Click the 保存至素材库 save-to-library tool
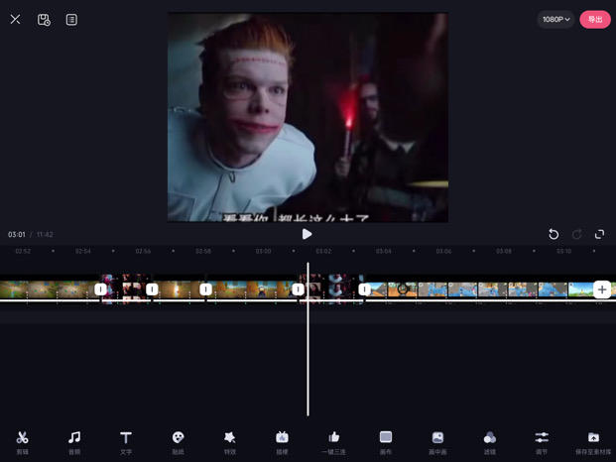 (x=593, y=443)
